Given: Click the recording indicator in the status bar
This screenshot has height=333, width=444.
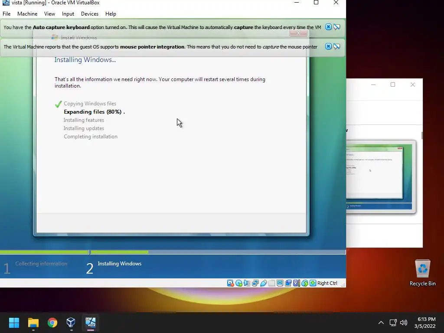Looking at the screenshot, I should (x=288, y=283).
